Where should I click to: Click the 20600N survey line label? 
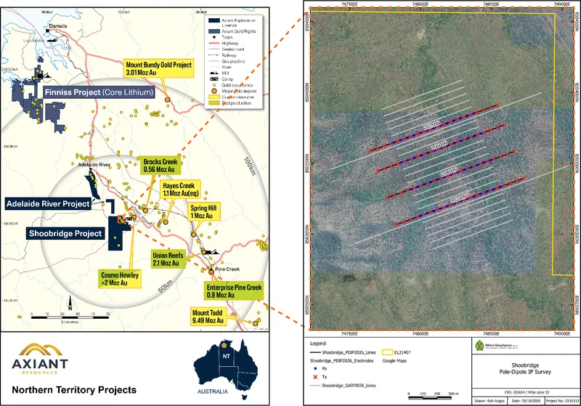tap(439, 145)
